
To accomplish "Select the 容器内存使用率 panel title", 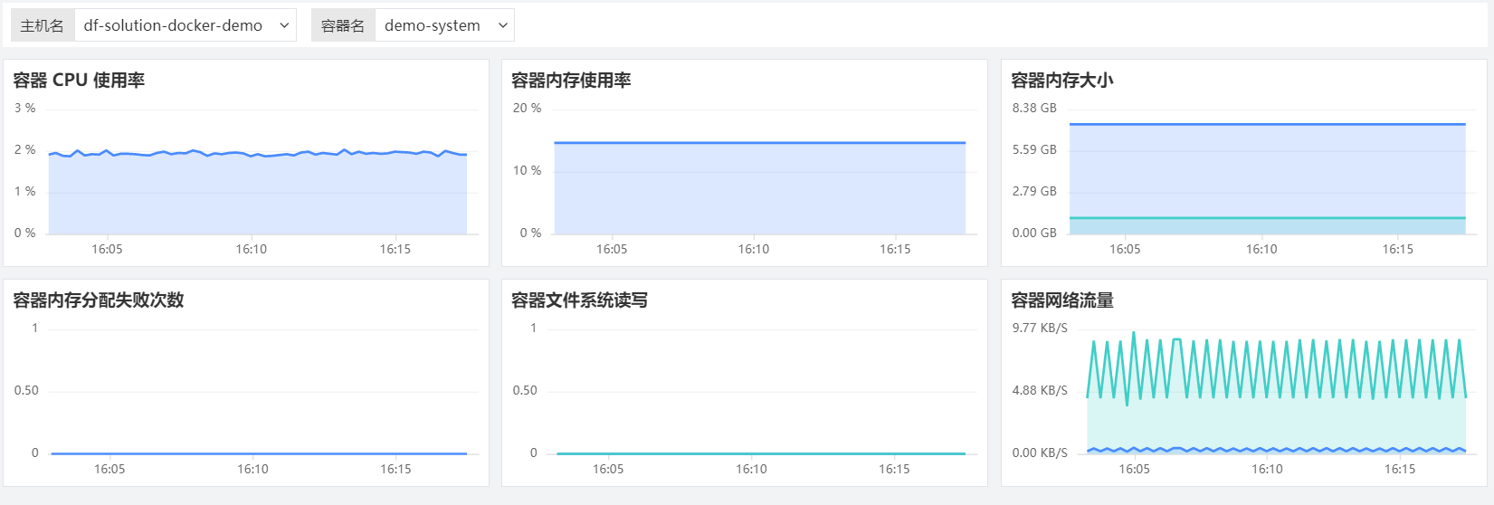I will [571, 81].
